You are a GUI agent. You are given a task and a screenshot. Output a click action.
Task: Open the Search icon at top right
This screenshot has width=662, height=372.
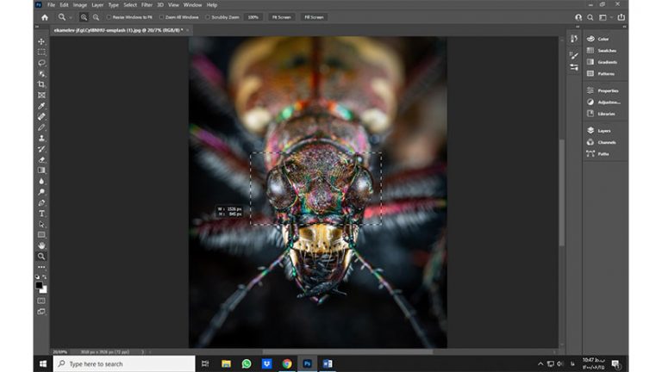(590, 17)
